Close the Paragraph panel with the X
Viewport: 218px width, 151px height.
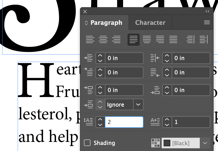click(x=85, y=12)
